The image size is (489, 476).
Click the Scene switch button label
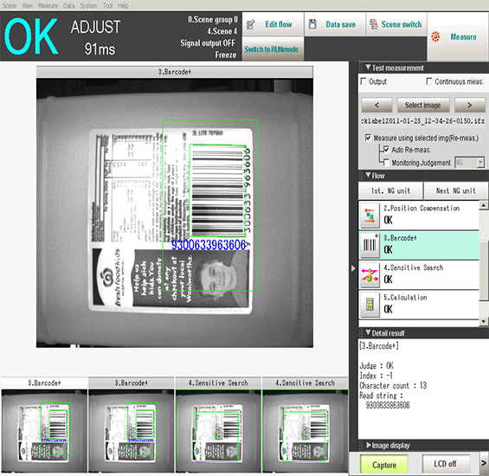pos(402,24)
